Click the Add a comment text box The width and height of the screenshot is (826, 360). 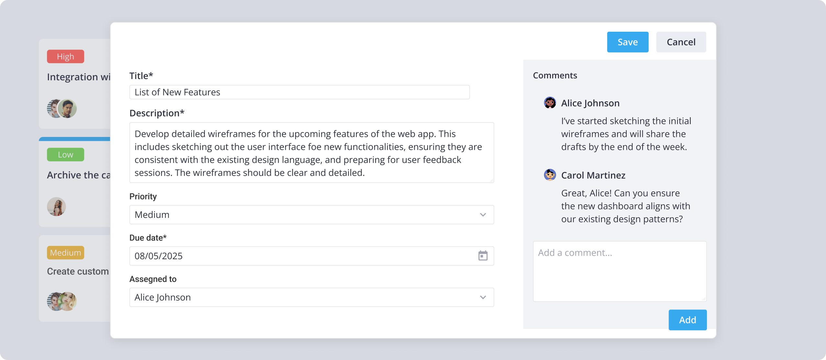(619, 271)
